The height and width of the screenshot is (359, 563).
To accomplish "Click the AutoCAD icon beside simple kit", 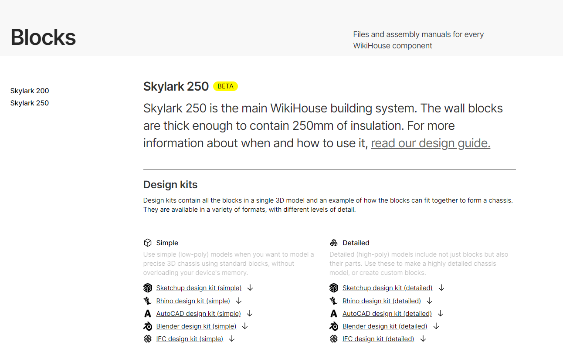I will [148, 314].
